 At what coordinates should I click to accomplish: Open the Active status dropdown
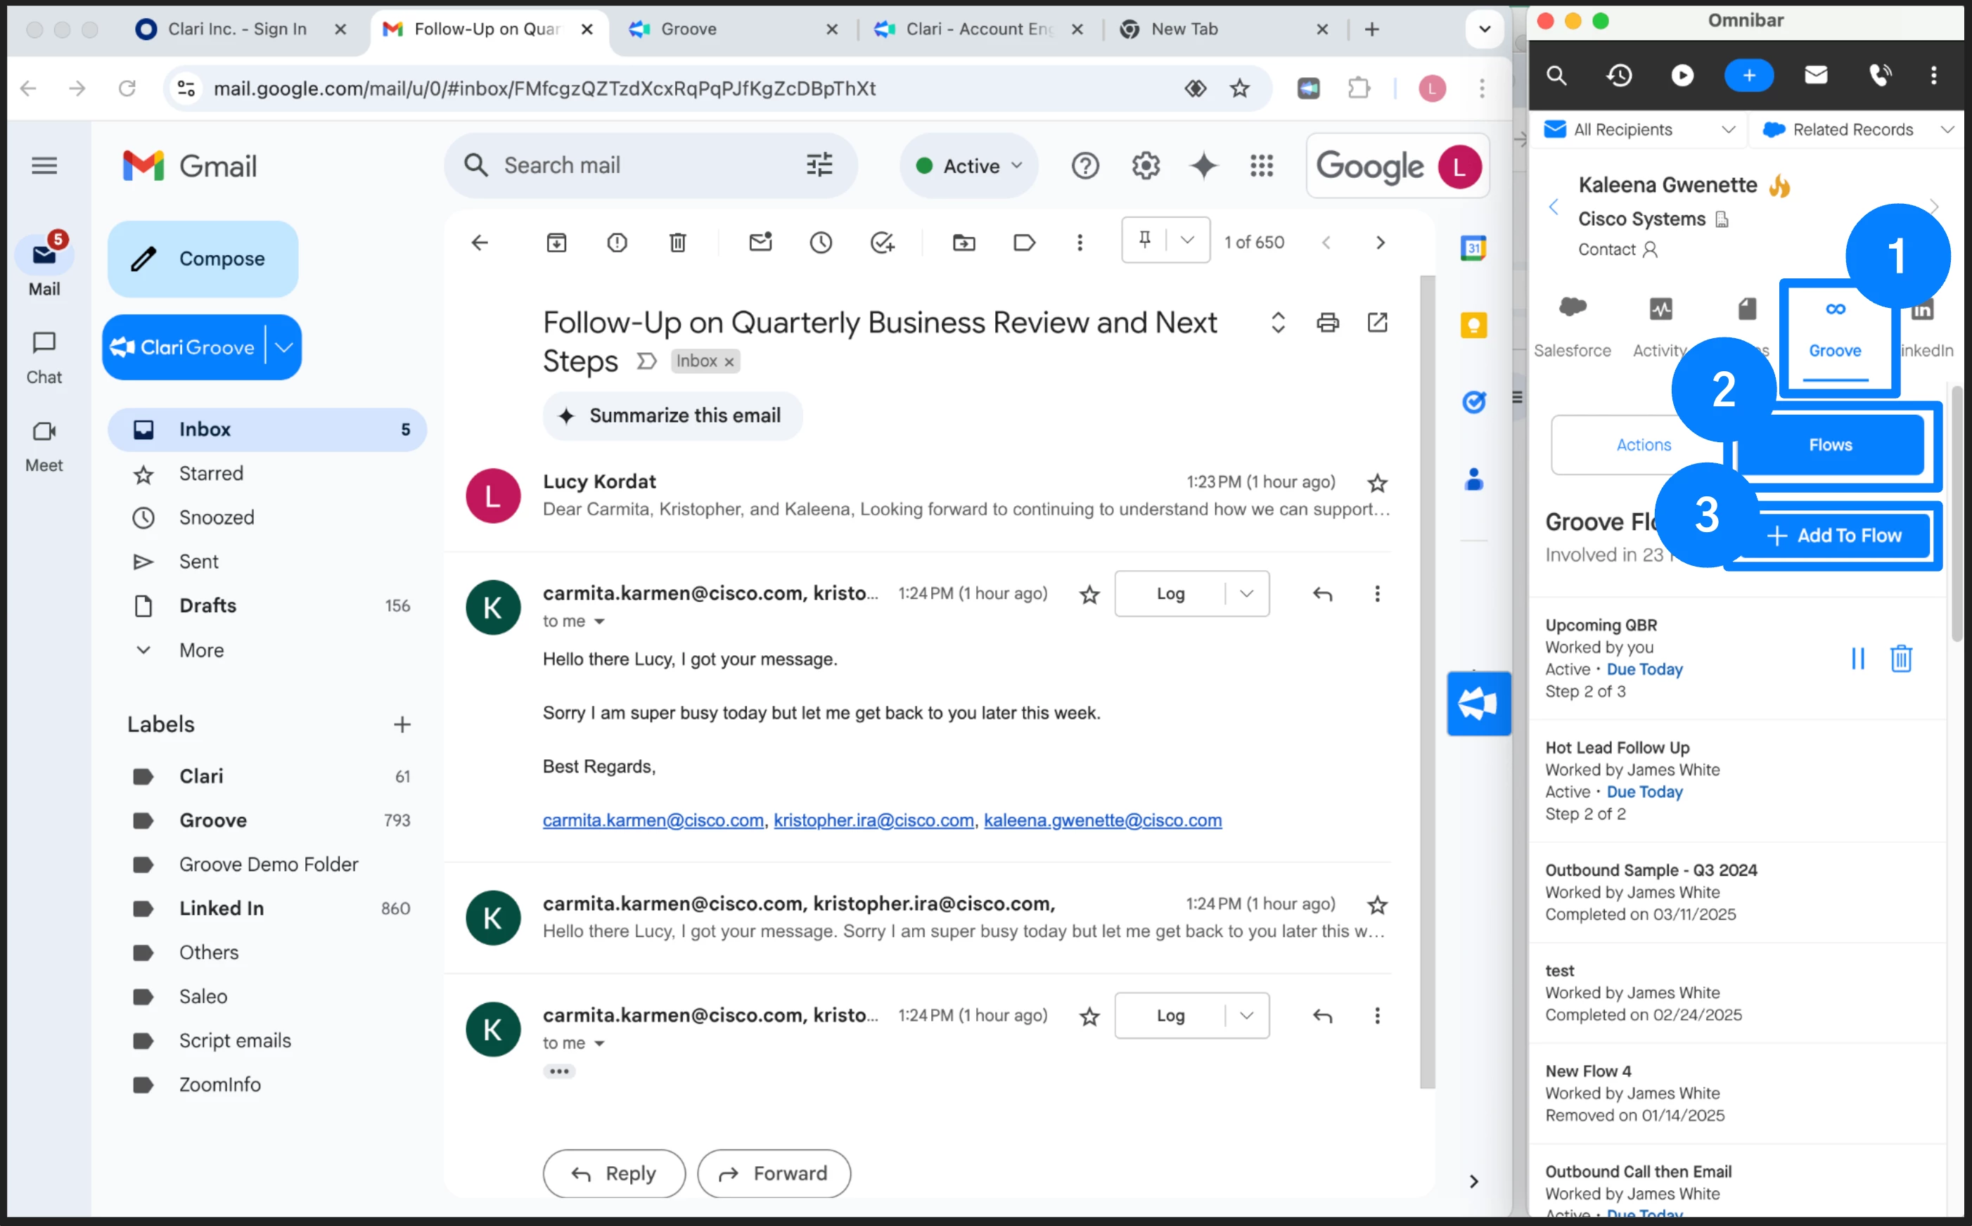(x=969, y=166)
